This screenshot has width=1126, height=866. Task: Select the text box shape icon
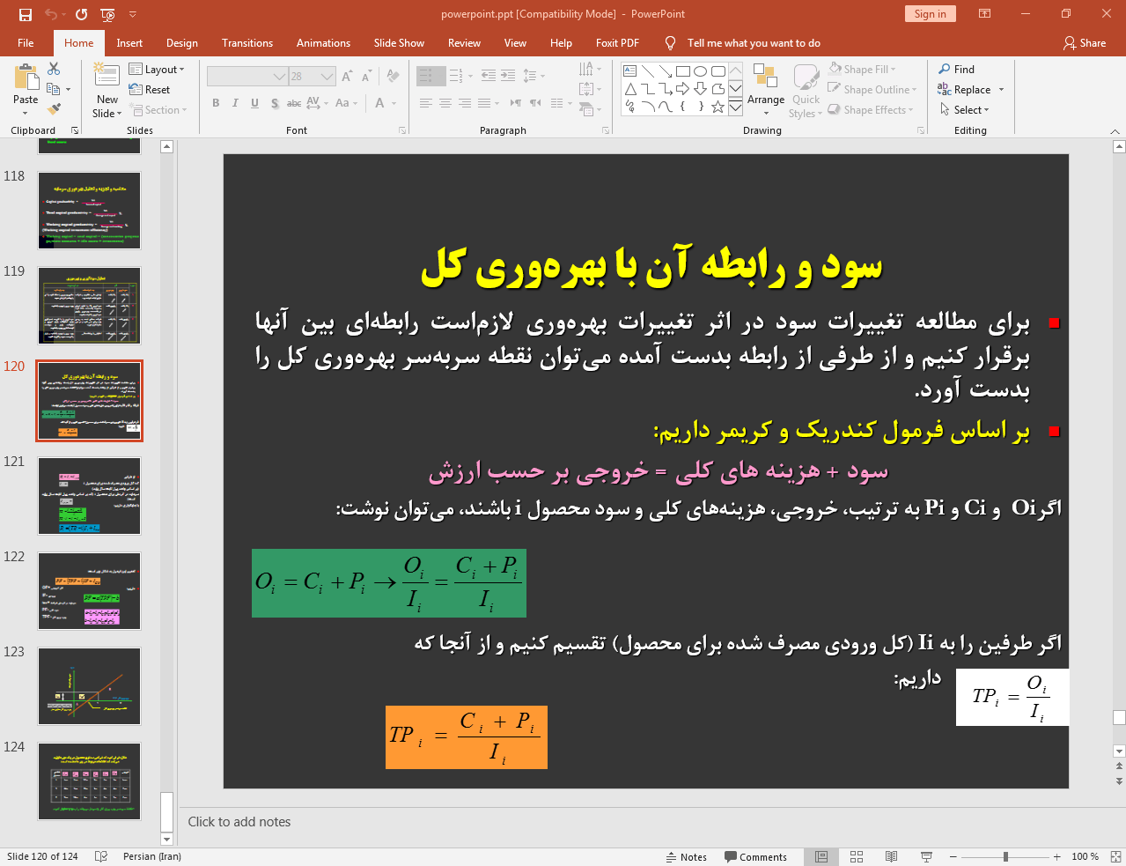point(630,71)
